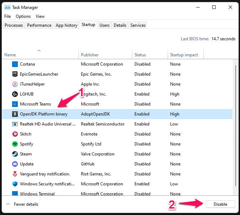Switch to the Performance tab
The width and height of the screenshot is (240, 215).
coord(39,25)
